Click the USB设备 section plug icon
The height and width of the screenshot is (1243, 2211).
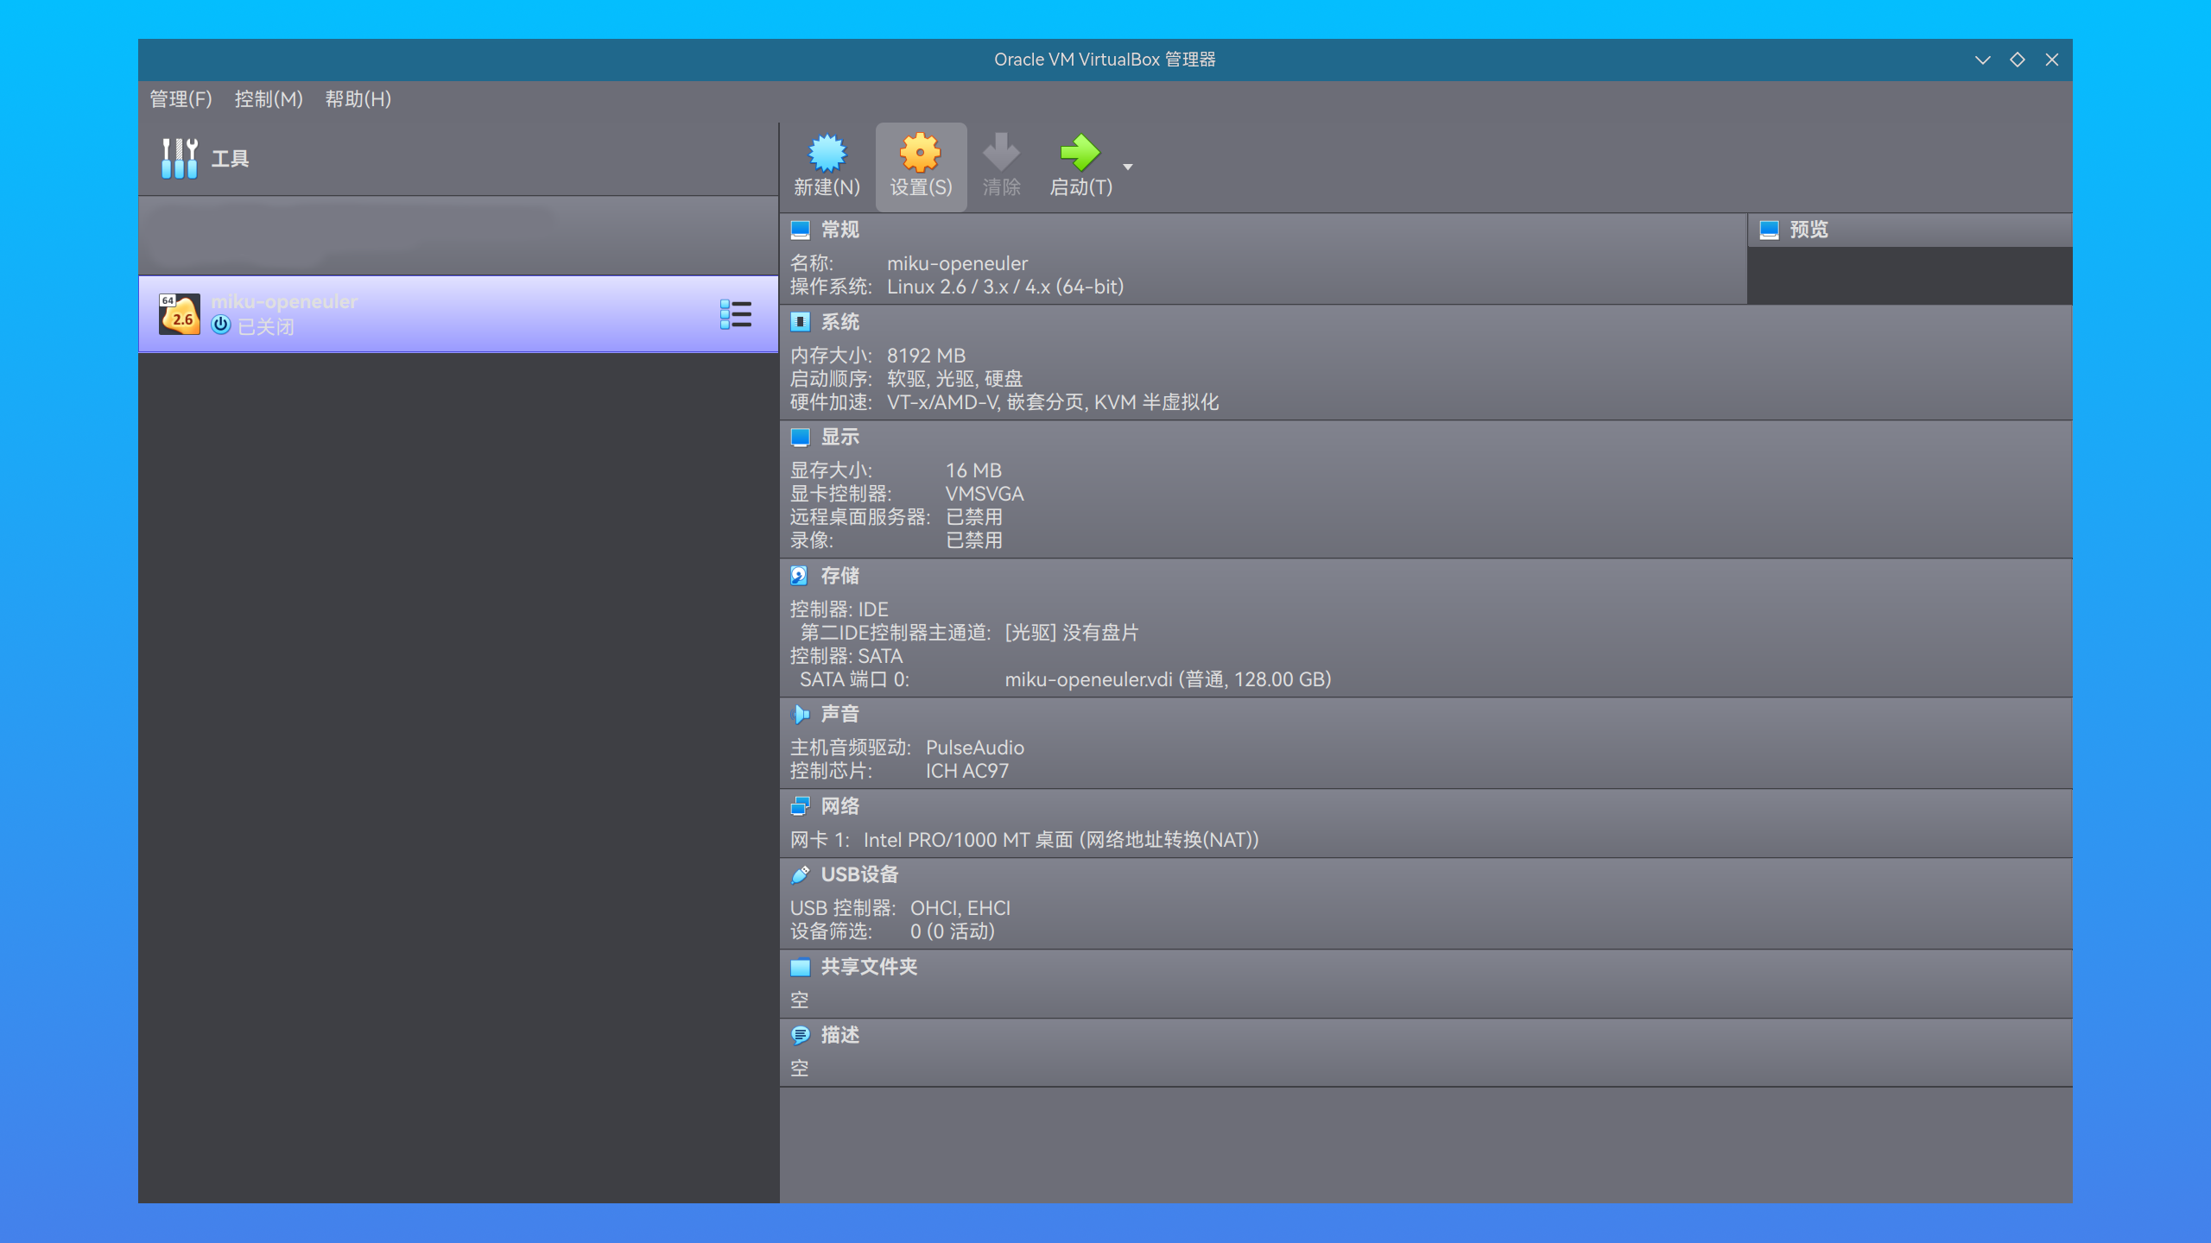801,874
